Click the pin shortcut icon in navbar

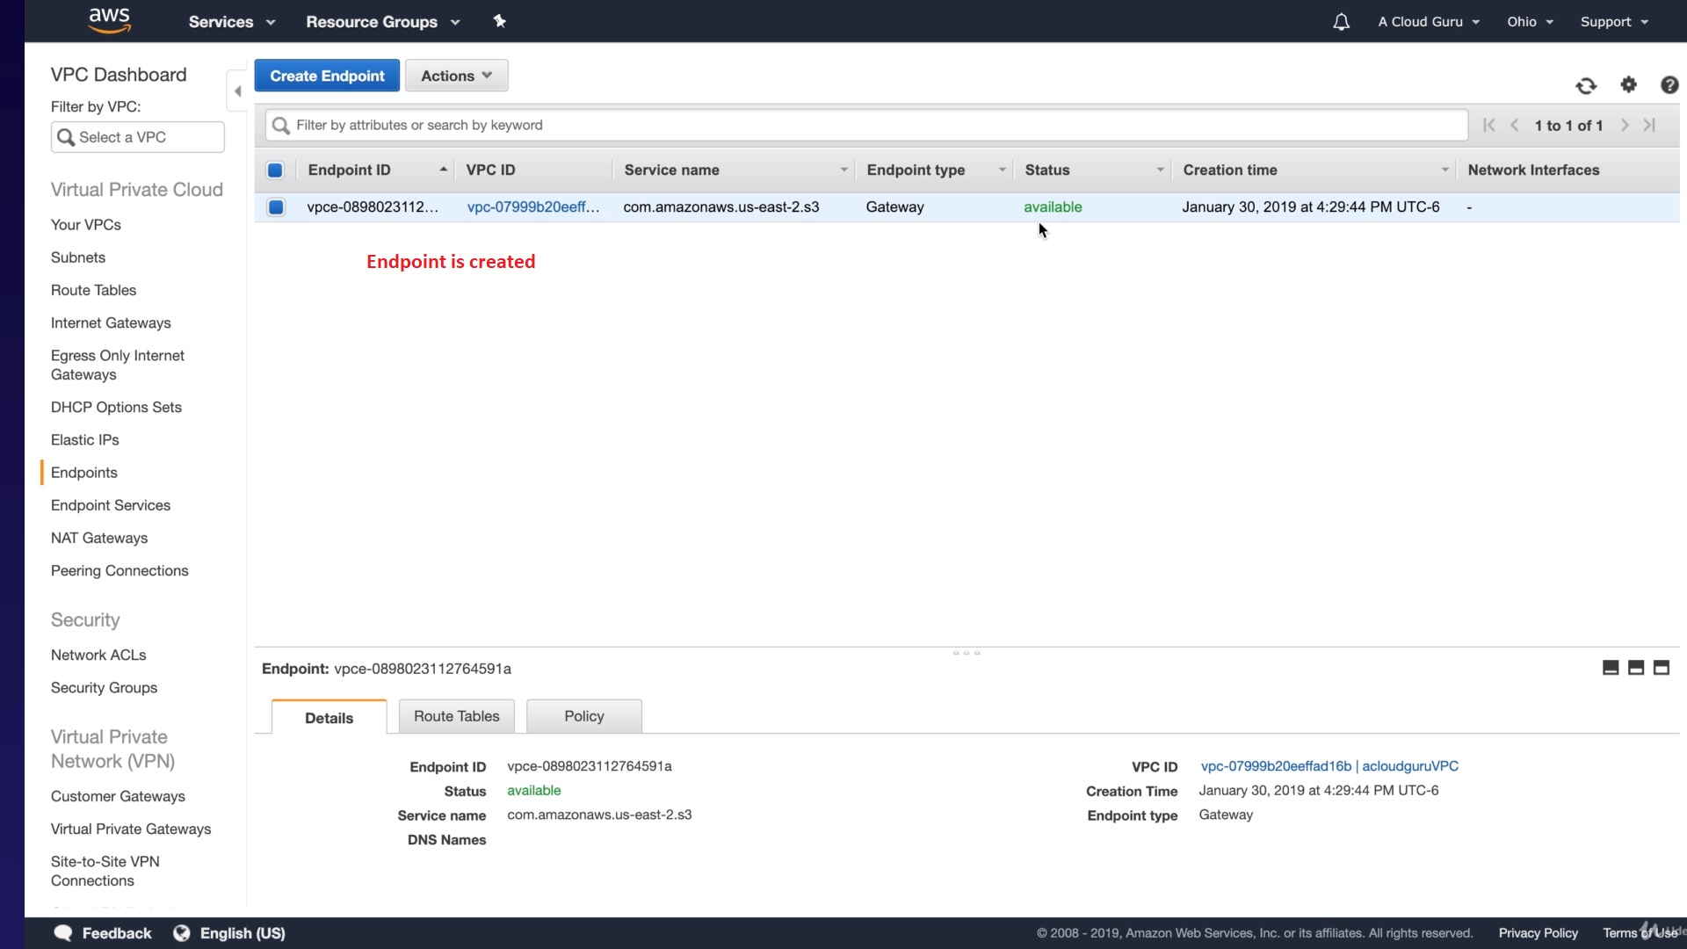coord(499,21)
